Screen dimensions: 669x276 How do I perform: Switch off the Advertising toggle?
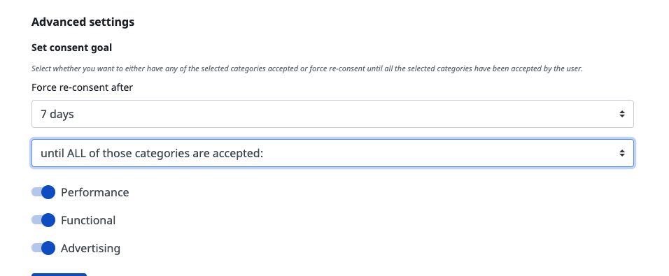tap(43, 248)
